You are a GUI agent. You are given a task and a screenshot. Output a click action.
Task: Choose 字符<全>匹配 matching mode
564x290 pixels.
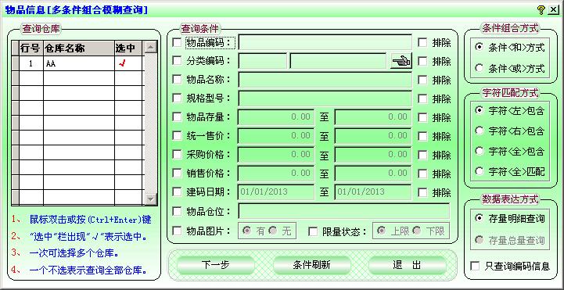click(x=479, y=171)
